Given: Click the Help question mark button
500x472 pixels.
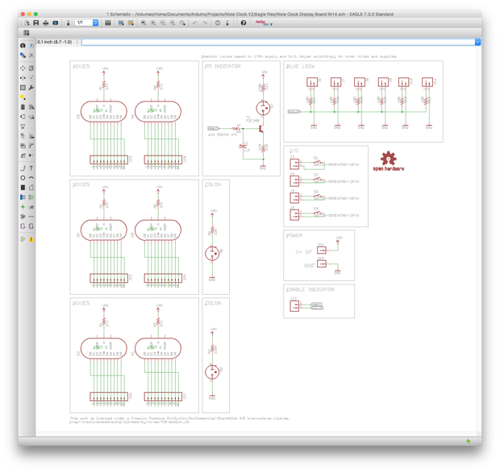Looking at the screenshot, I should tap(244, 23).
